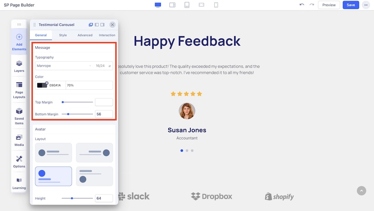Open the more options ellipsis menu
This screenshot has width=374, height=211.
pyautogui.click(x=365, y=5)
